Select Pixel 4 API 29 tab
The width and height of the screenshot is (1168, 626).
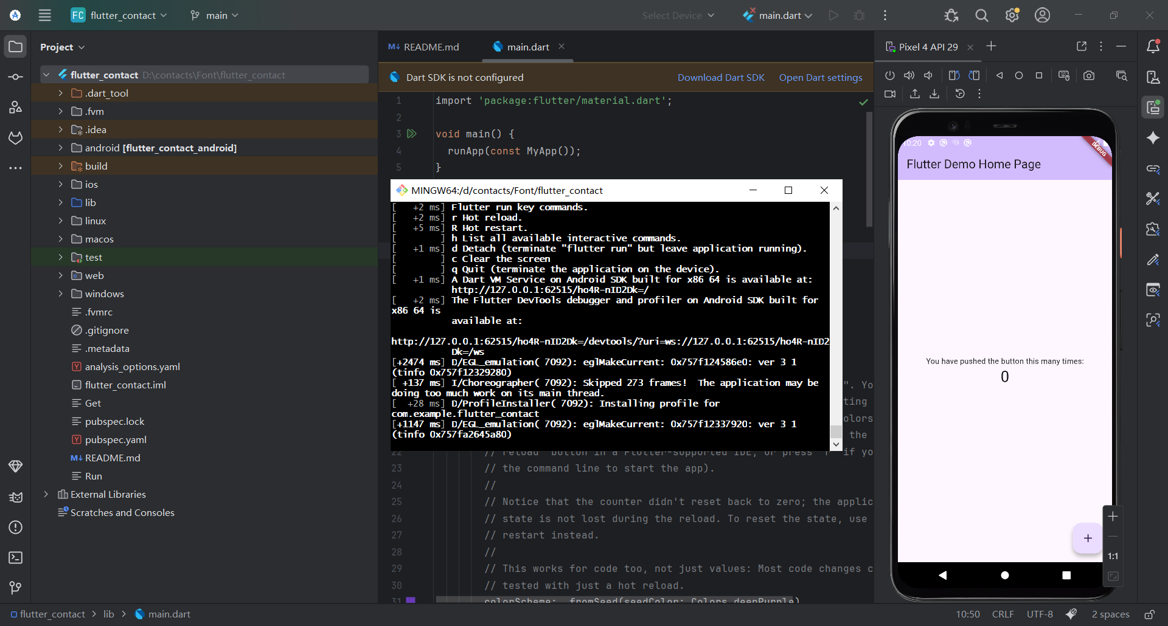coord(927,47)
